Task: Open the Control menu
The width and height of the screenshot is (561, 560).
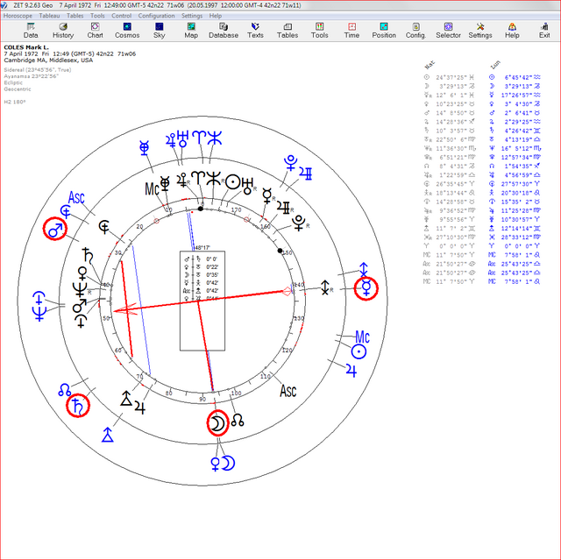Action: (121, 16)
